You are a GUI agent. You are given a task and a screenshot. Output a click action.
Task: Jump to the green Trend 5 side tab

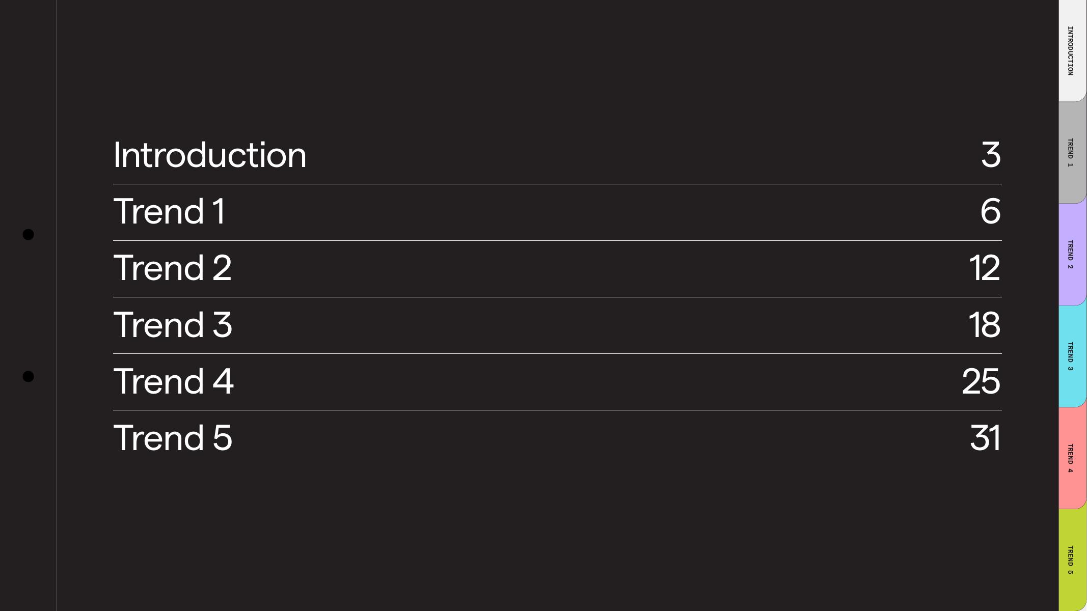pyautogui.click(x=1072, y=560)
